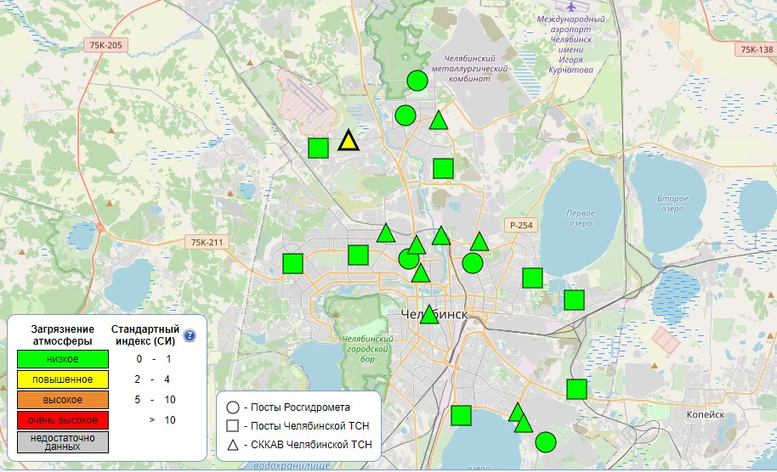Click the > 10 index value
Viewport: 777px width, 472px height.
pos(162,420)
